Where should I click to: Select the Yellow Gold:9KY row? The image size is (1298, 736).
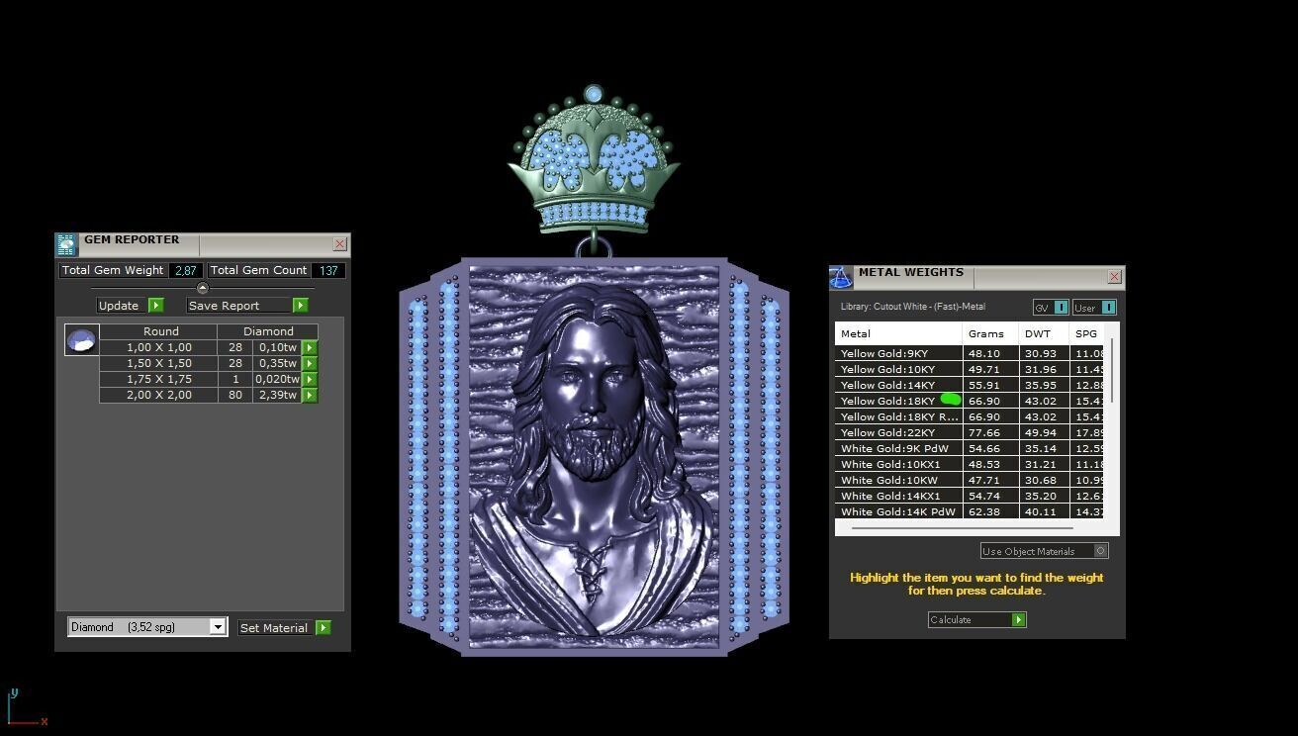[x=970, y=353]
